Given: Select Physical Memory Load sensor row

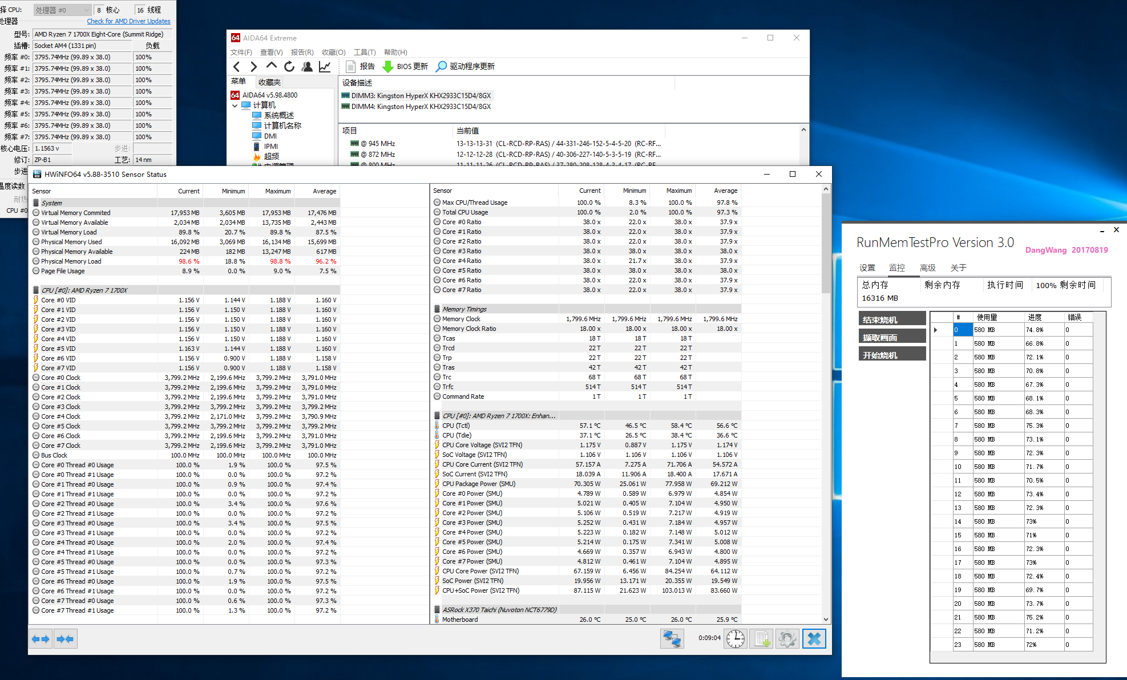Looking at the screenshot, I should [185, 261].
